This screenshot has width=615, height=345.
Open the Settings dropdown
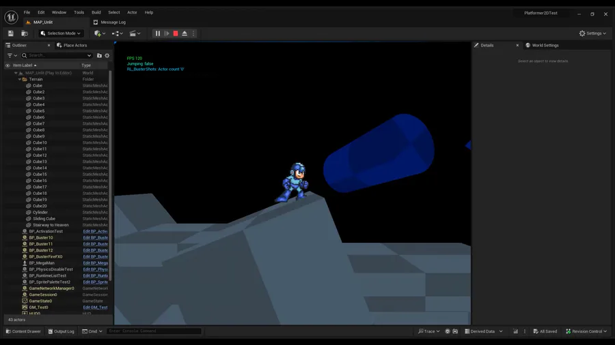coord(592,33)
